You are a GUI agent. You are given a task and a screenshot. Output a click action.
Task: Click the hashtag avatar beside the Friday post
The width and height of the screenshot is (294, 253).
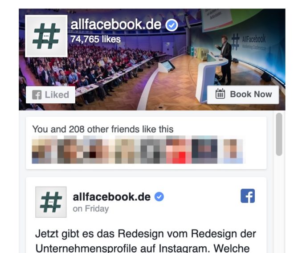[x=51, y=202]
